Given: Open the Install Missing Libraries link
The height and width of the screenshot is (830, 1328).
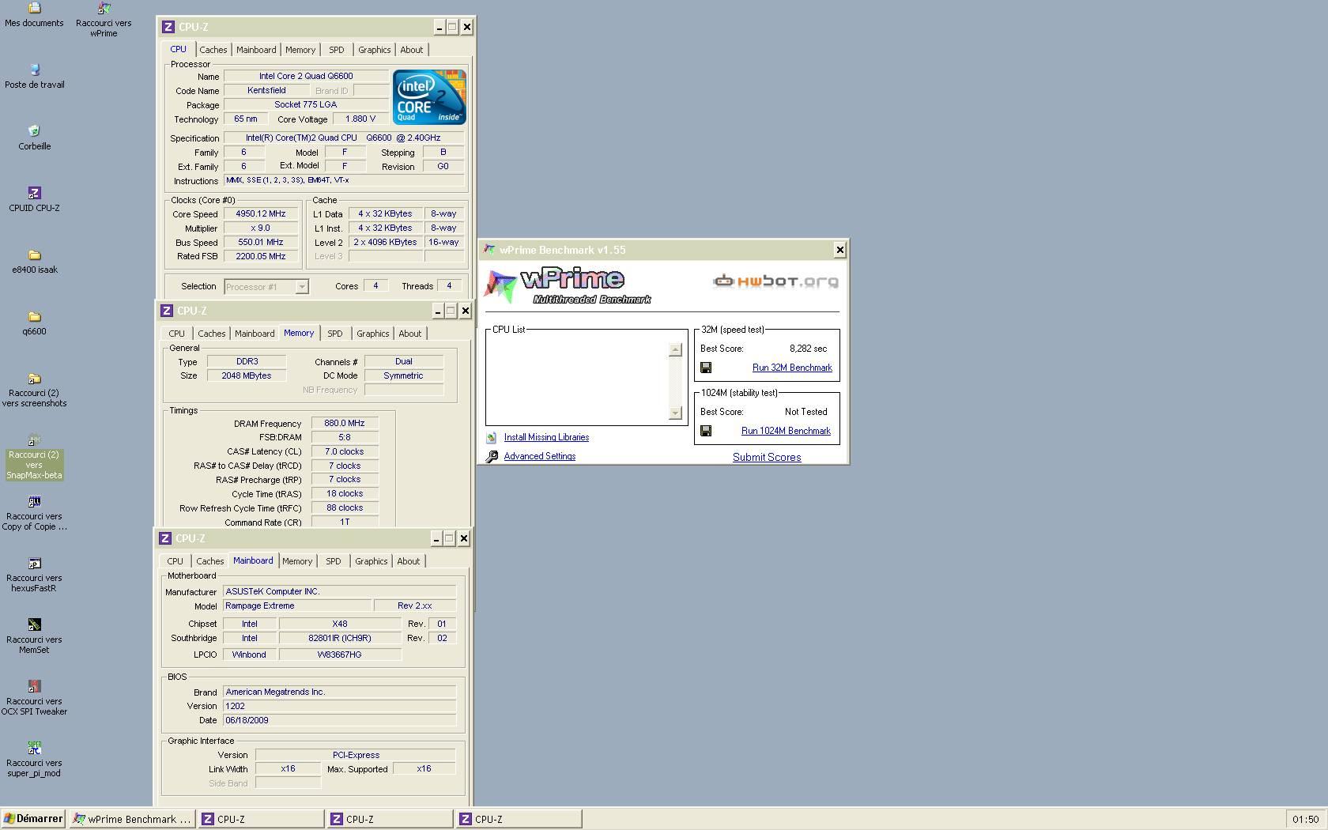Looking at the screenshot, I should click(546, 437).
